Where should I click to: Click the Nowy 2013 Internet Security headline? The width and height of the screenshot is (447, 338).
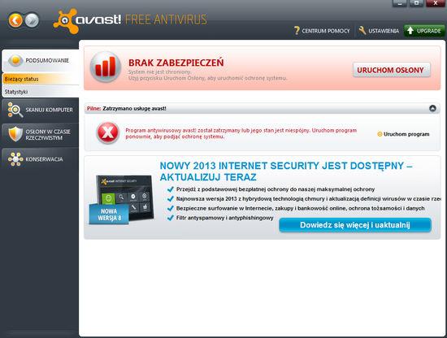pyautogui.click(x=286, y=171)
